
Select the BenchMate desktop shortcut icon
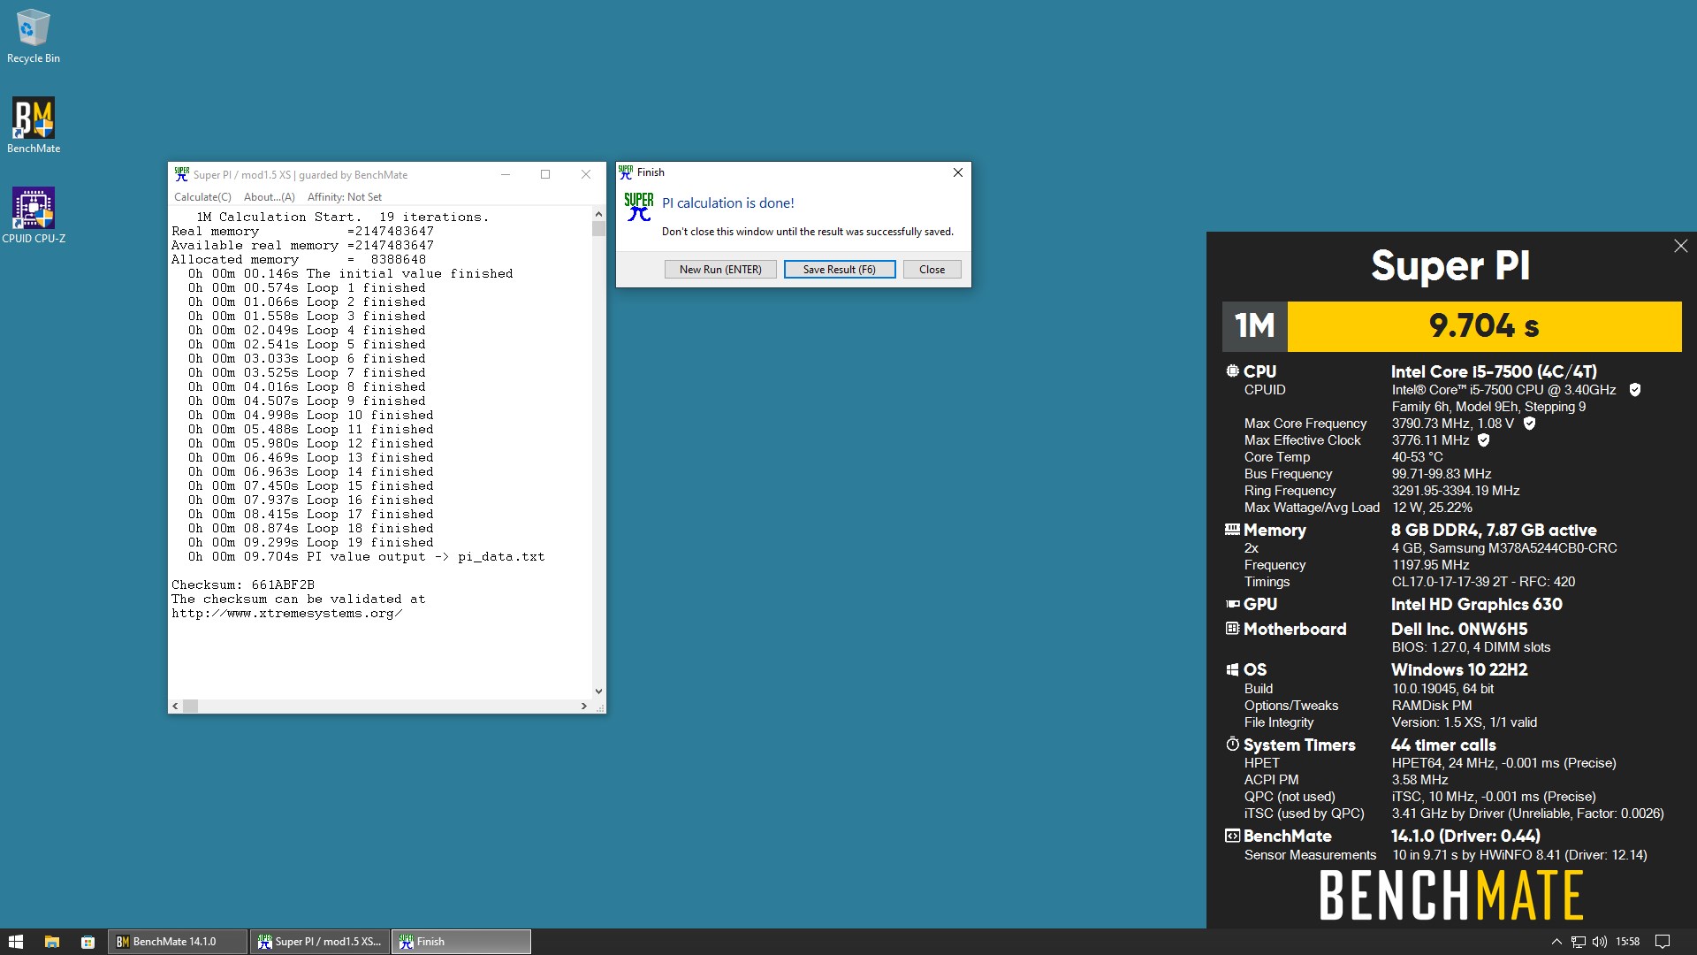(x=34, y=125)
